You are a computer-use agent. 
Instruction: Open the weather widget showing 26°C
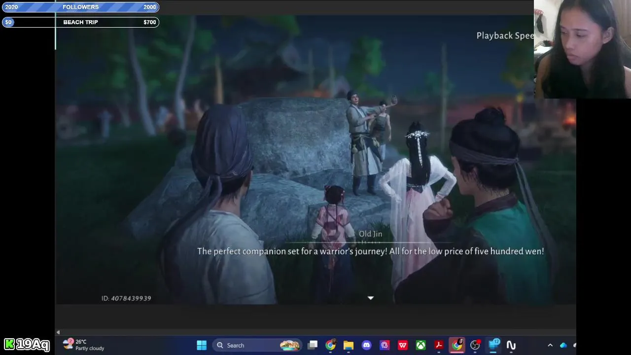84,345
